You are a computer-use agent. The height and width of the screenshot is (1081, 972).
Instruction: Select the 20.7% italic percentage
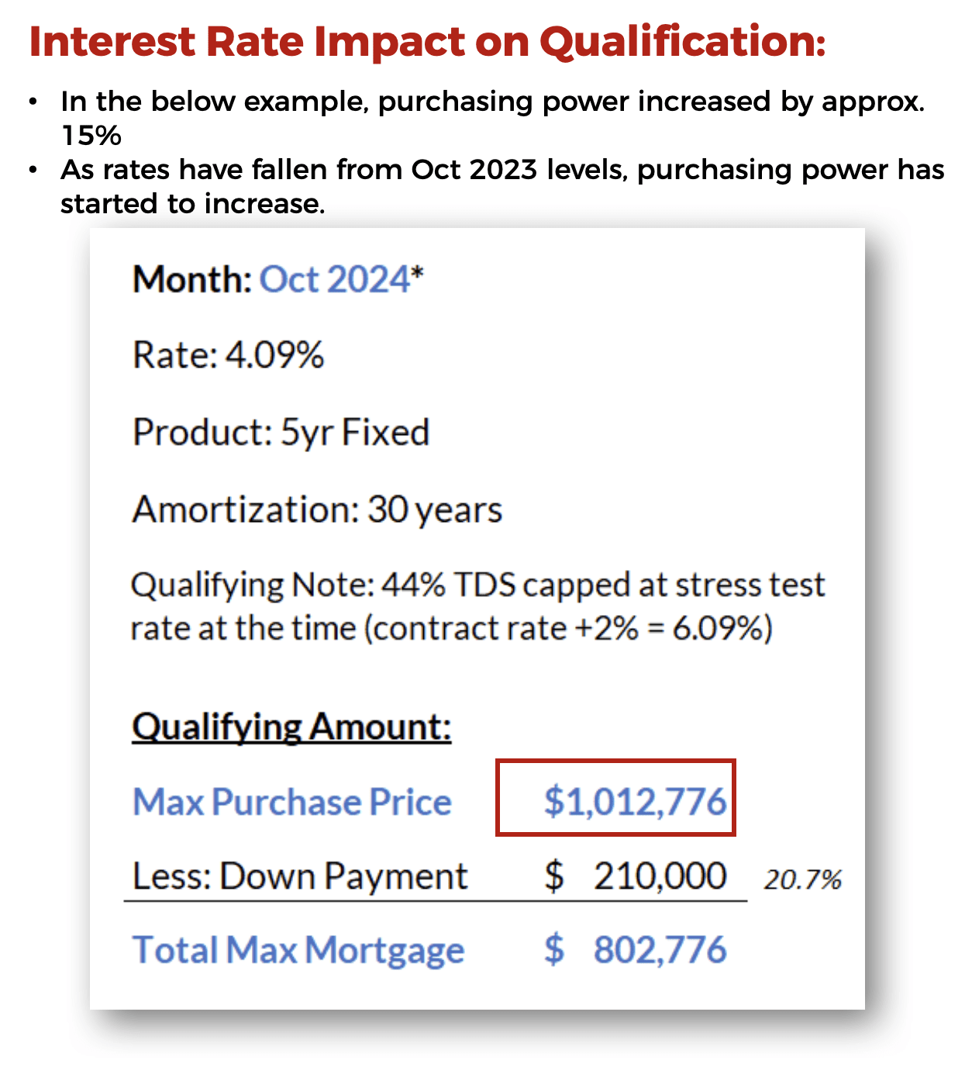point(802,880)
